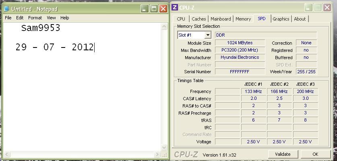
Task: Click the JEDEC #2 frequency 166 MHz
Action: coord(279,91)
